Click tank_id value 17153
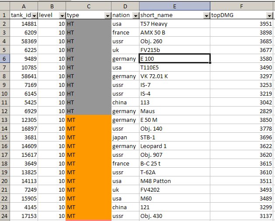This screenshot has height=221, width=275. pyautogui.click(x=24, y=216)
